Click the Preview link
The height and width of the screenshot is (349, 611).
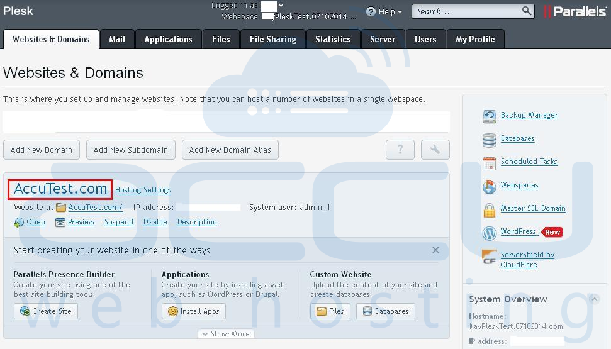[81, 222]
